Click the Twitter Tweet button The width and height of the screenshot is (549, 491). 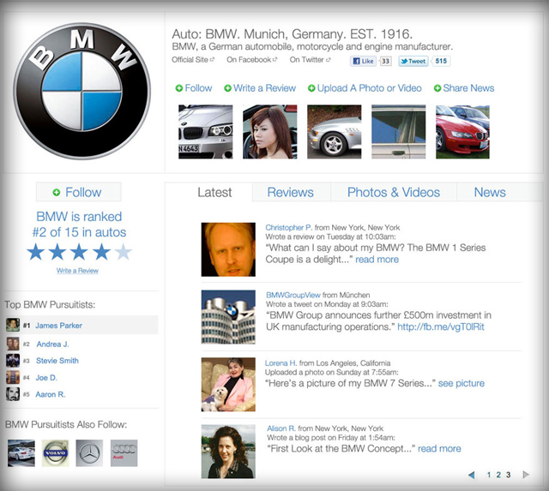[x=413, y=61]
